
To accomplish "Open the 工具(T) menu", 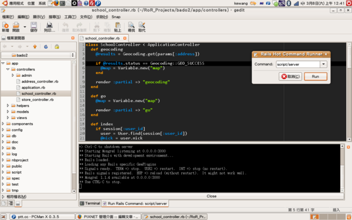I will (x=70, y=17).
